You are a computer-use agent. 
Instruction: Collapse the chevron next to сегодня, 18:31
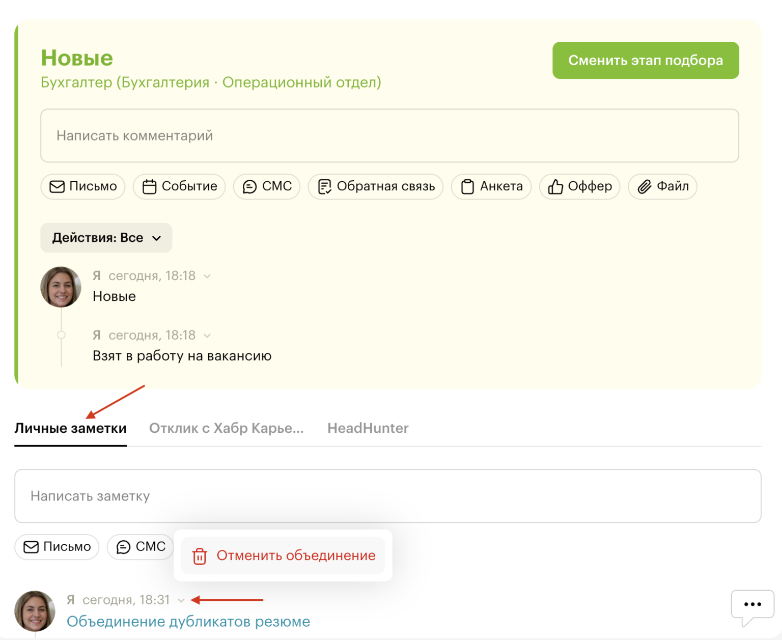point(181,601)
